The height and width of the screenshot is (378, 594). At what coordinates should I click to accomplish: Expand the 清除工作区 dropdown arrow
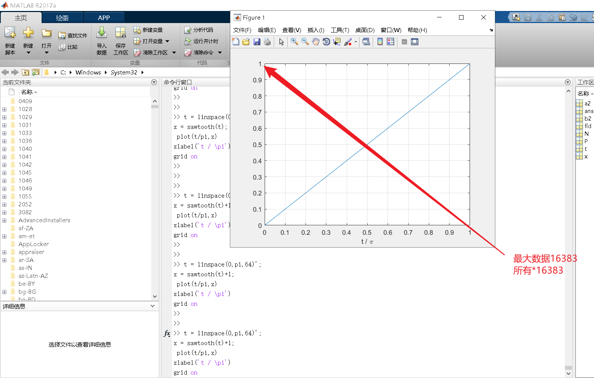tap(174, 53)
